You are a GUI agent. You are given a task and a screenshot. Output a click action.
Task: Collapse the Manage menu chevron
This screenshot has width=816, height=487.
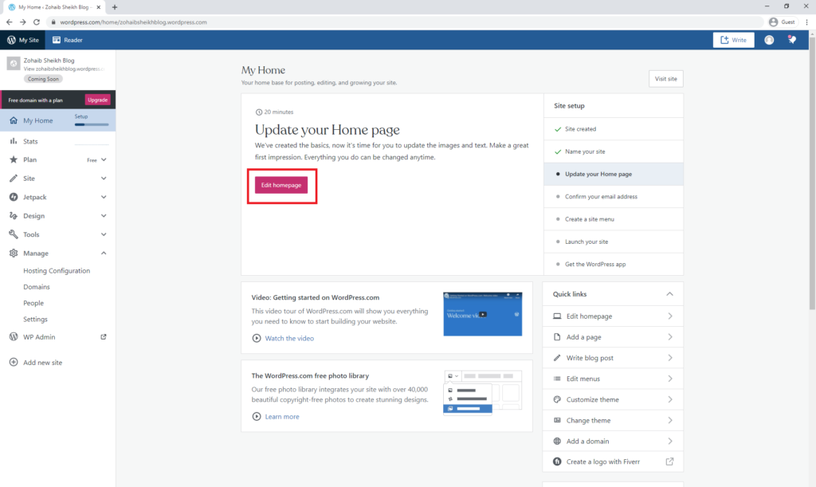pos(104,253)
